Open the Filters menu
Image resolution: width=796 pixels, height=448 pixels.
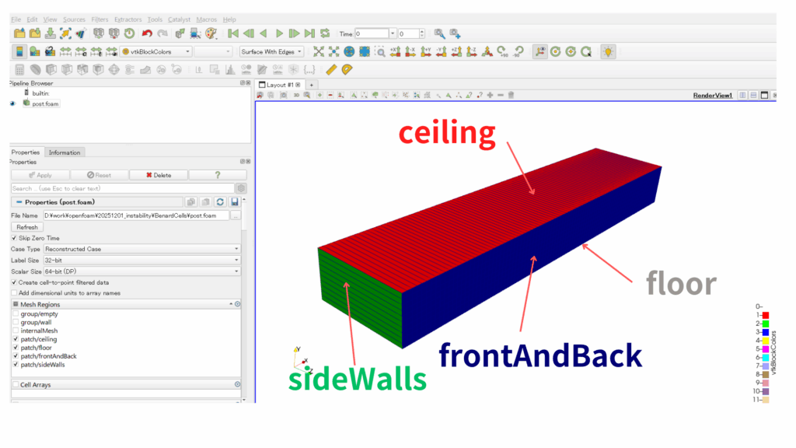click(x=99, y=19)
